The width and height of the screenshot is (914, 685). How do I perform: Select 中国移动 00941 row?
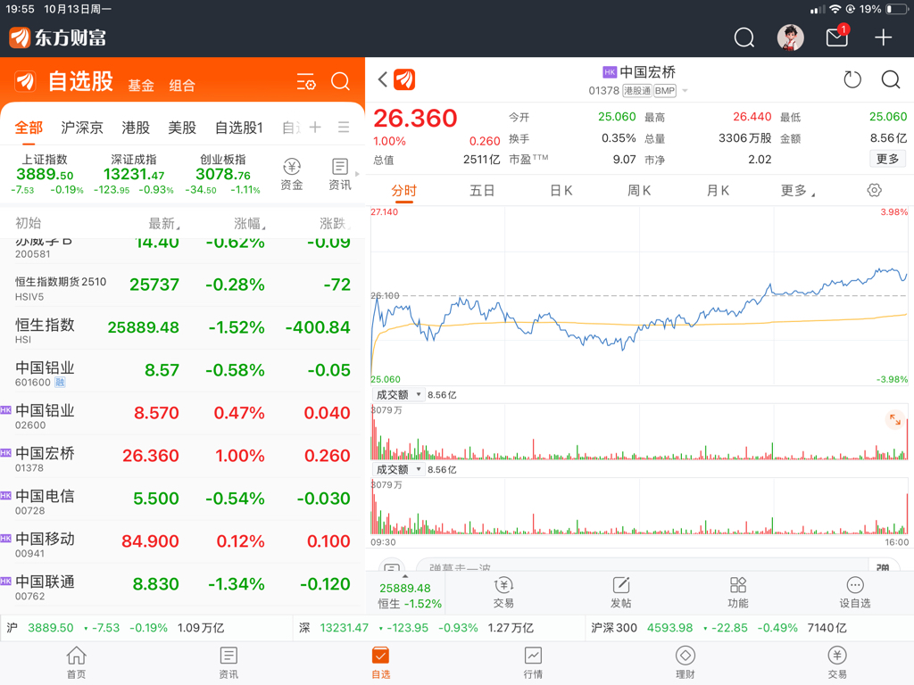pos(182,542)
